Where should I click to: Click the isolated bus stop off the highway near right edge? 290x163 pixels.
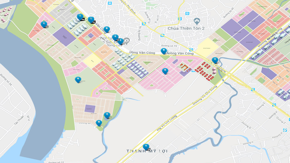pyautogui.click(x=285, y=130)
